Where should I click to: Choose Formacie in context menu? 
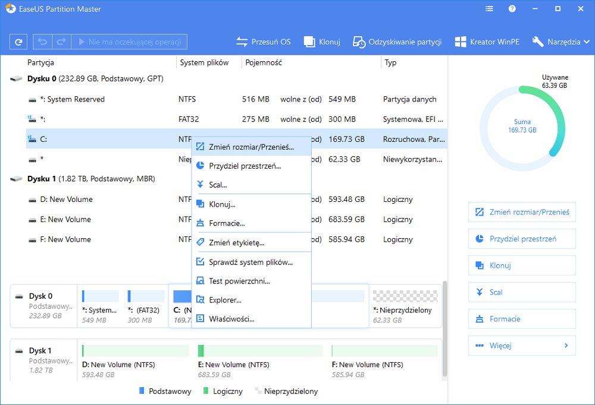tap(251, 223)
